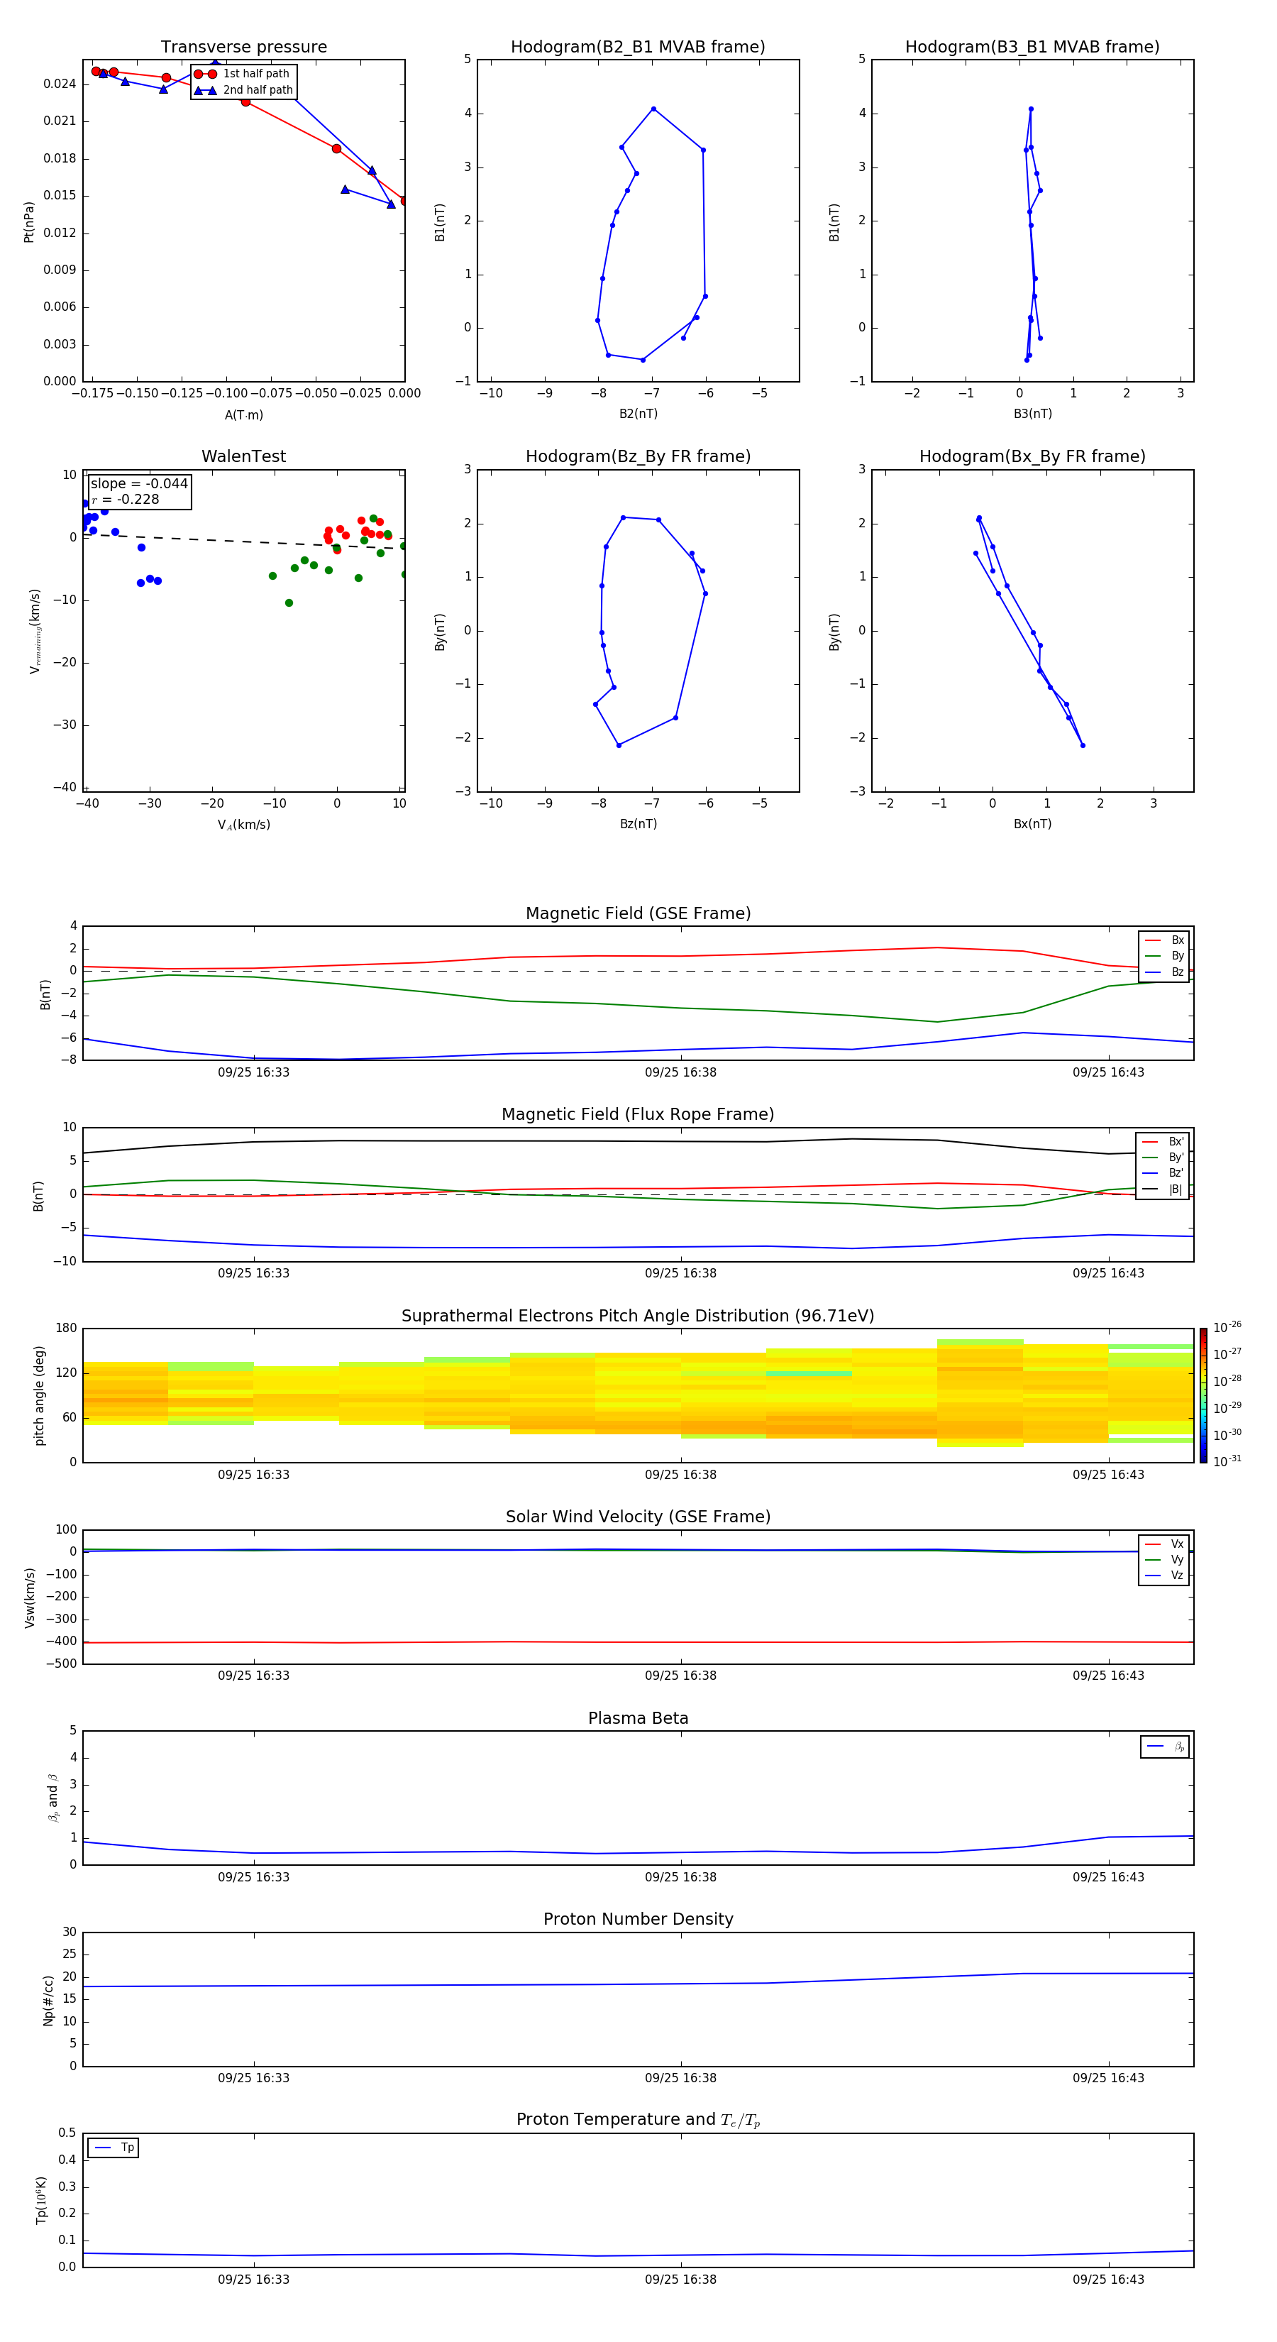Click the Bx legend entry in GSE panel

coord(1165,940)
